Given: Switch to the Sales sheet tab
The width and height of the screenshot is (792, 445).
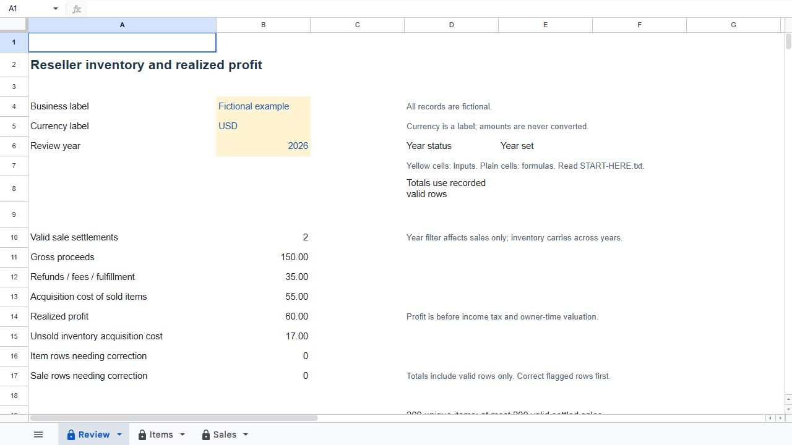Looking at the screenshot, I should [x=225, y=434].
